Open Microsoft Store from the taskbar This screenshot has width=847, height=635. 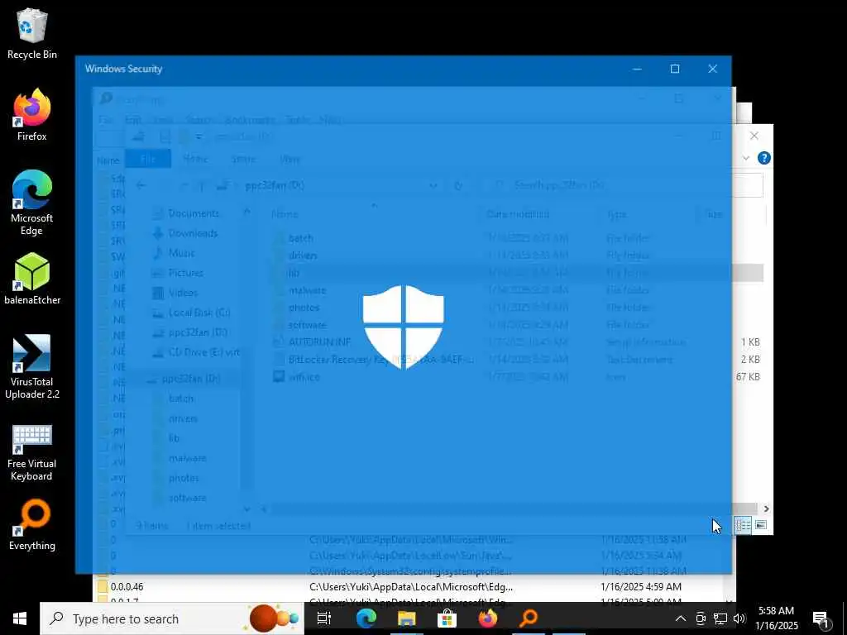(x=447, y=618)
